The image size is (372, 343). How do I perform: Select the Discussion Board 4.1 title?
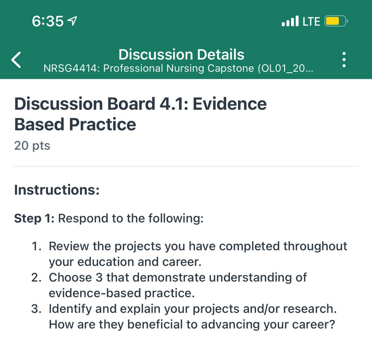[x=141, y=114]
